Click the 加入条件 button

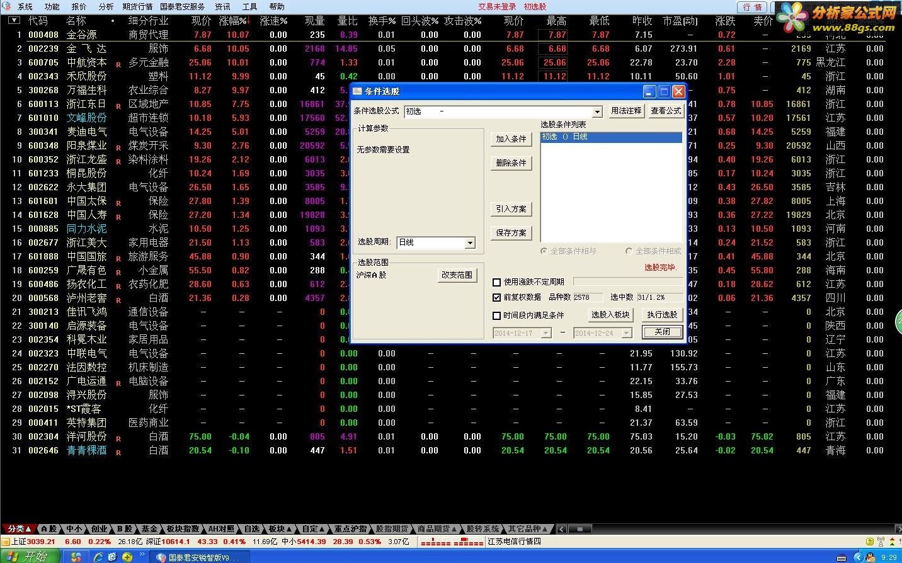(x=511, y=139)
